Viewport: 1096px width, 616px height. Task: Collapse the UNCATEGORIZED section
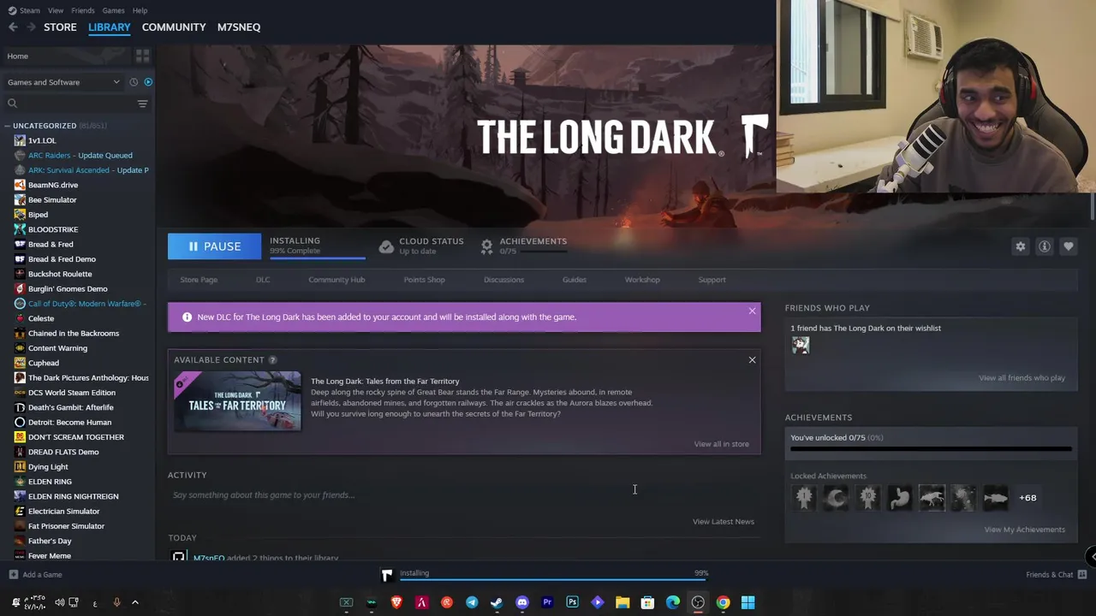[7, 126]
